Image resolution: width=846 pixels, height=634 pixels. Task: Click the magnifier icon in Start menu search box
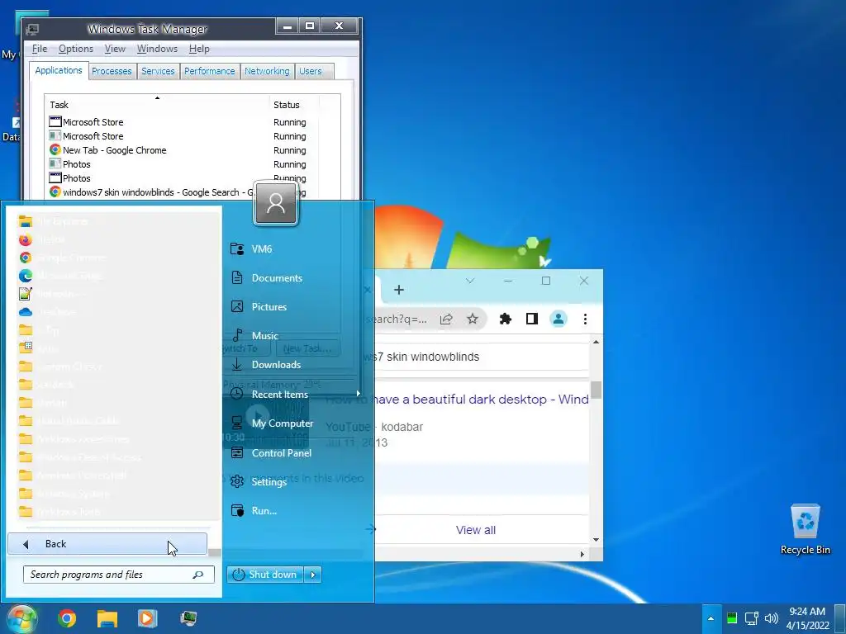198,575
